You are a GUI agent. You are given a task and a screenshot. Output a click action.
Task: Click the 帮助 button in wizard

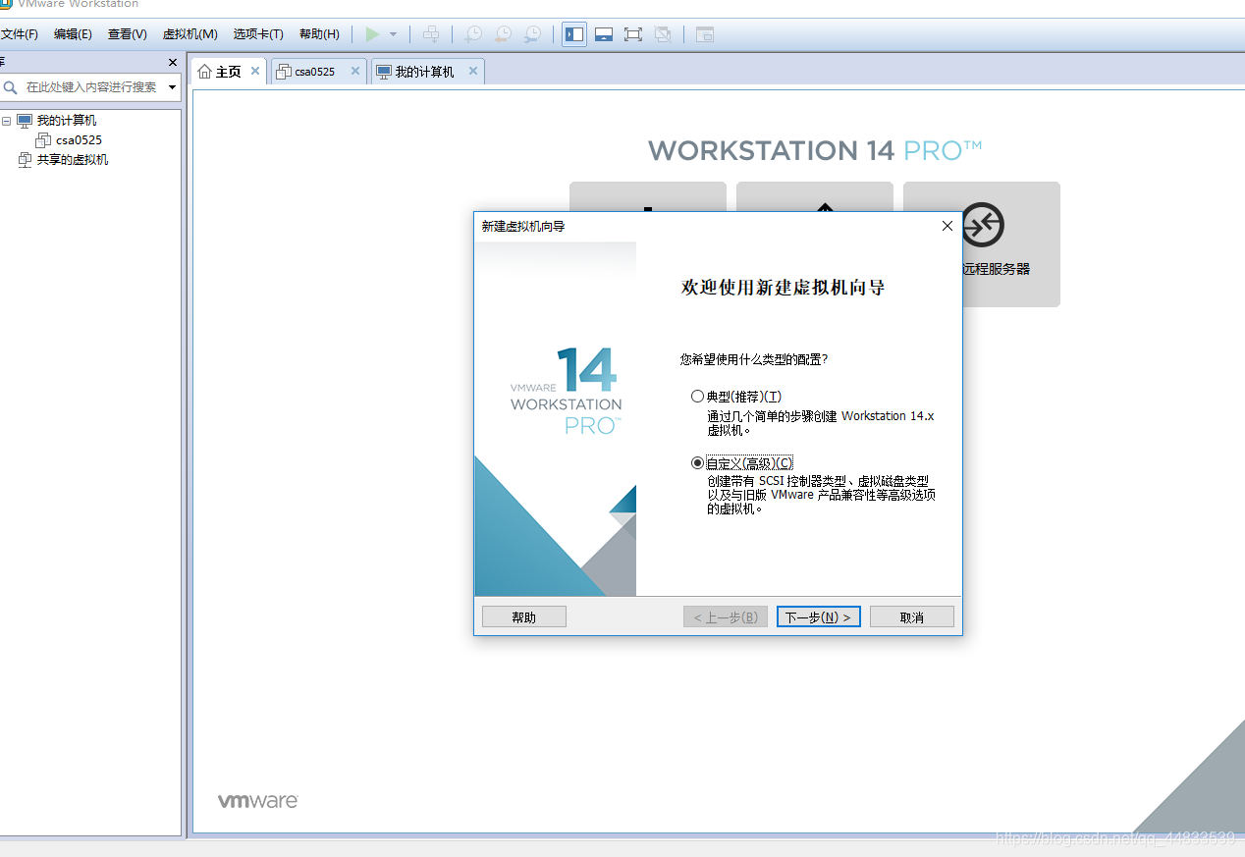tap(524, 616)
